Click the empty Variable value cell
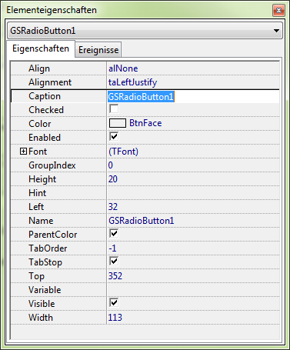 coord(193,290)
